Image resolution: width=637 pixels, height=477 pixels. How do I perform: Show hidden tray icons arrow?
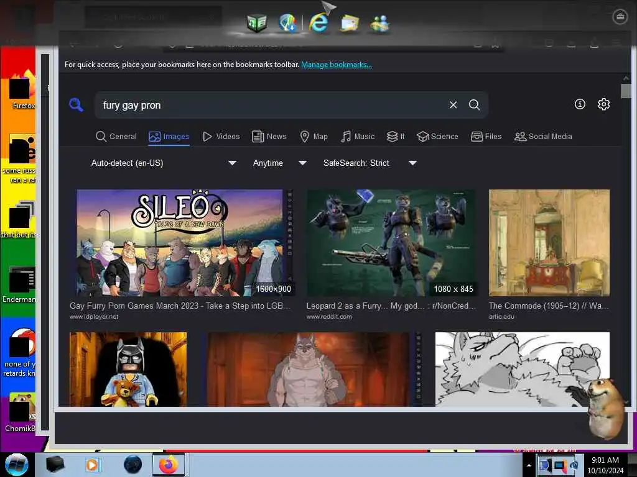coord(529,465)
